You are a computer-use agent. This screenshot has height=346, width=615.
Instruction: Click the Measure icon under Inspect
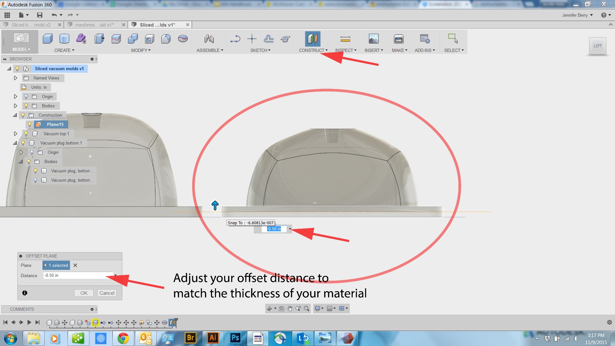(x=345, y=39)
